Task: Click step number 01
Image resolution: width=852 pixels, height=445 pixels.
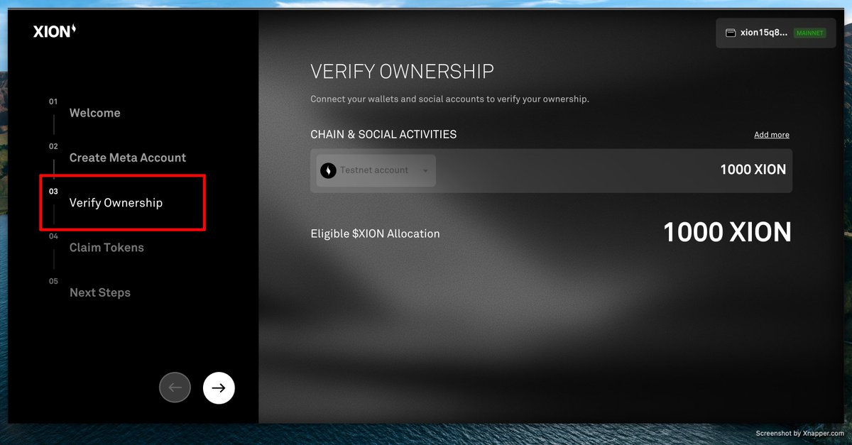Action: tap(53, 101)
